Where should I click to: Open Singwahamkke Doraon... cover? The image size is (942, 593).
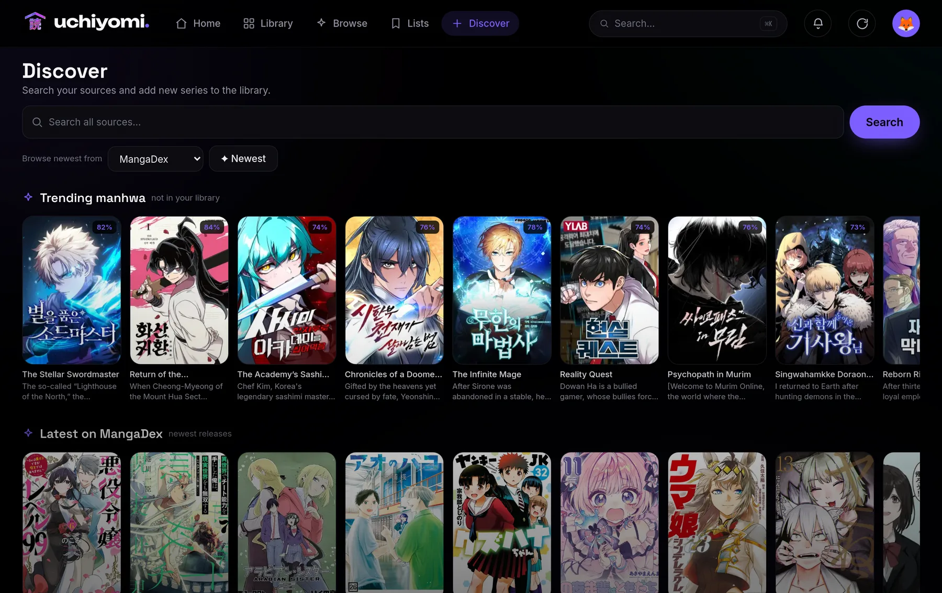824,290
